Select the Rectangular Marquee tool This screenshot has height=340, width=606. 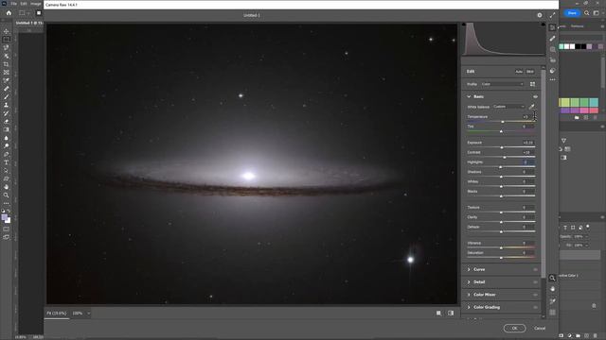(7, 40)
